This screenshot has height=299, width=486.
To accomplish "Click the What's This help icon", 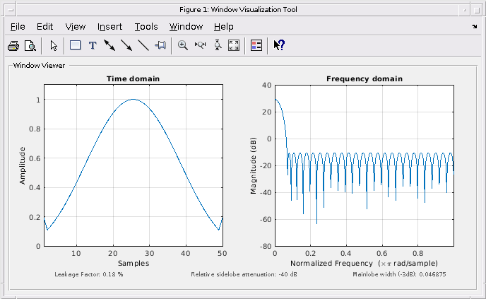I will (279, 46).
